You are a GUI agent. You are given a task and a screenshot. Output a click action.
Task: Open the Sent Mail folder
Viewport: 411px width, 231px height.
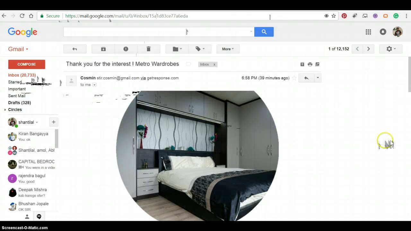(17, 96)
